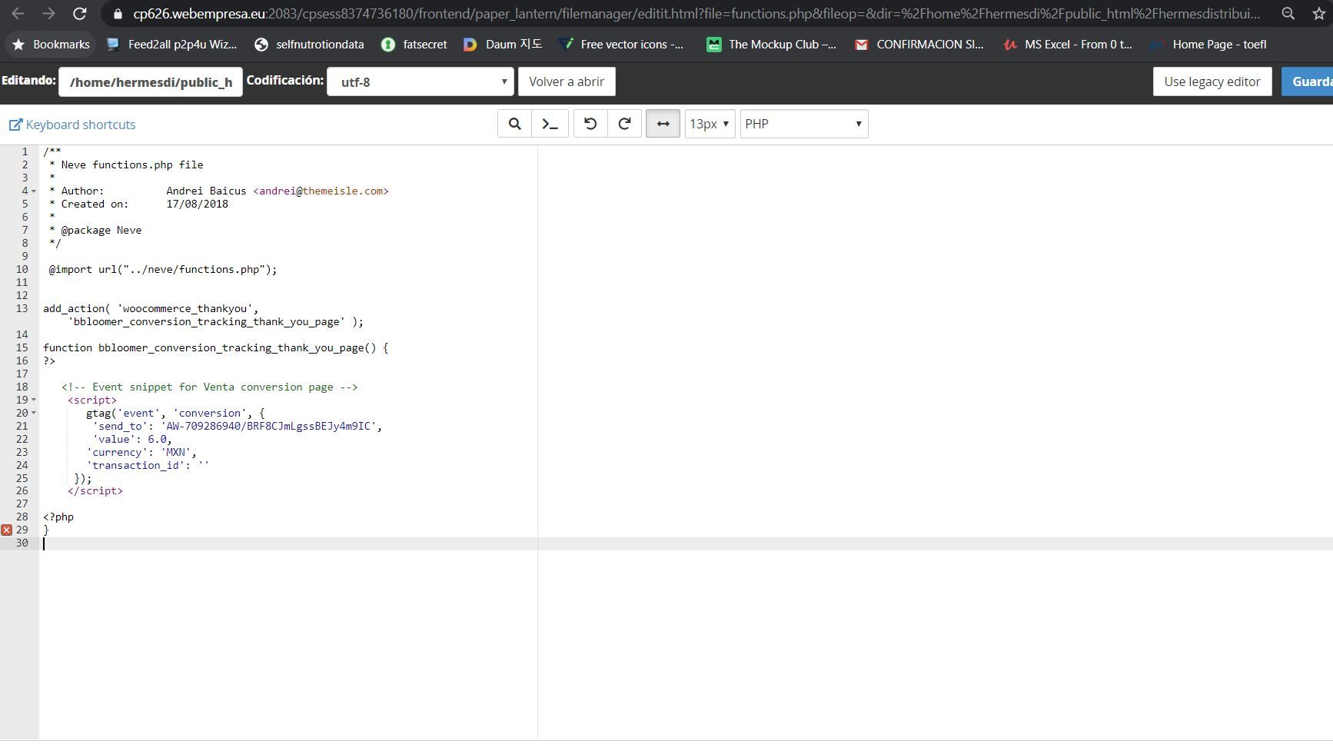The height and width of the screenshot is (751, 1333).
Task: Open fatsecret bookmark
Action: click(x=414, y=45)
